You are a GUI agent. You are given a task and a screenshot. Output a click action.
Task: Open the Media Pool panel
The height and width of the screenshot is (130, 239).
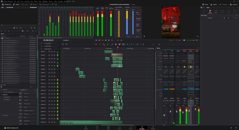pos(6,4)
